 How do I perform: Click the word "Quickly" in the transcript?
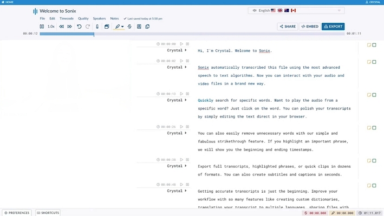pos(205,100)
